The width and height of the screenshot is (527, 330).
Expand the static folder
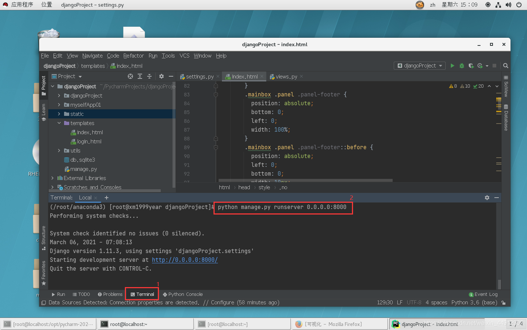tap(59, 114)
